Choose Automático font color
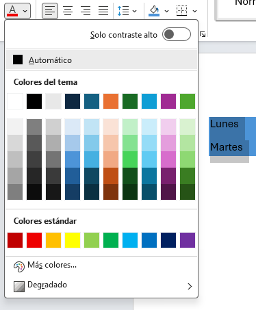This screenshot has height=310, width=256. point(101,60)
